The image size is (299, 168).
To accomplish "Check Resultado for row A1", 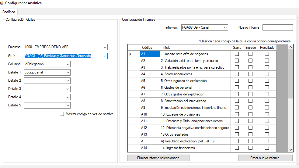I will click(267, 54).
